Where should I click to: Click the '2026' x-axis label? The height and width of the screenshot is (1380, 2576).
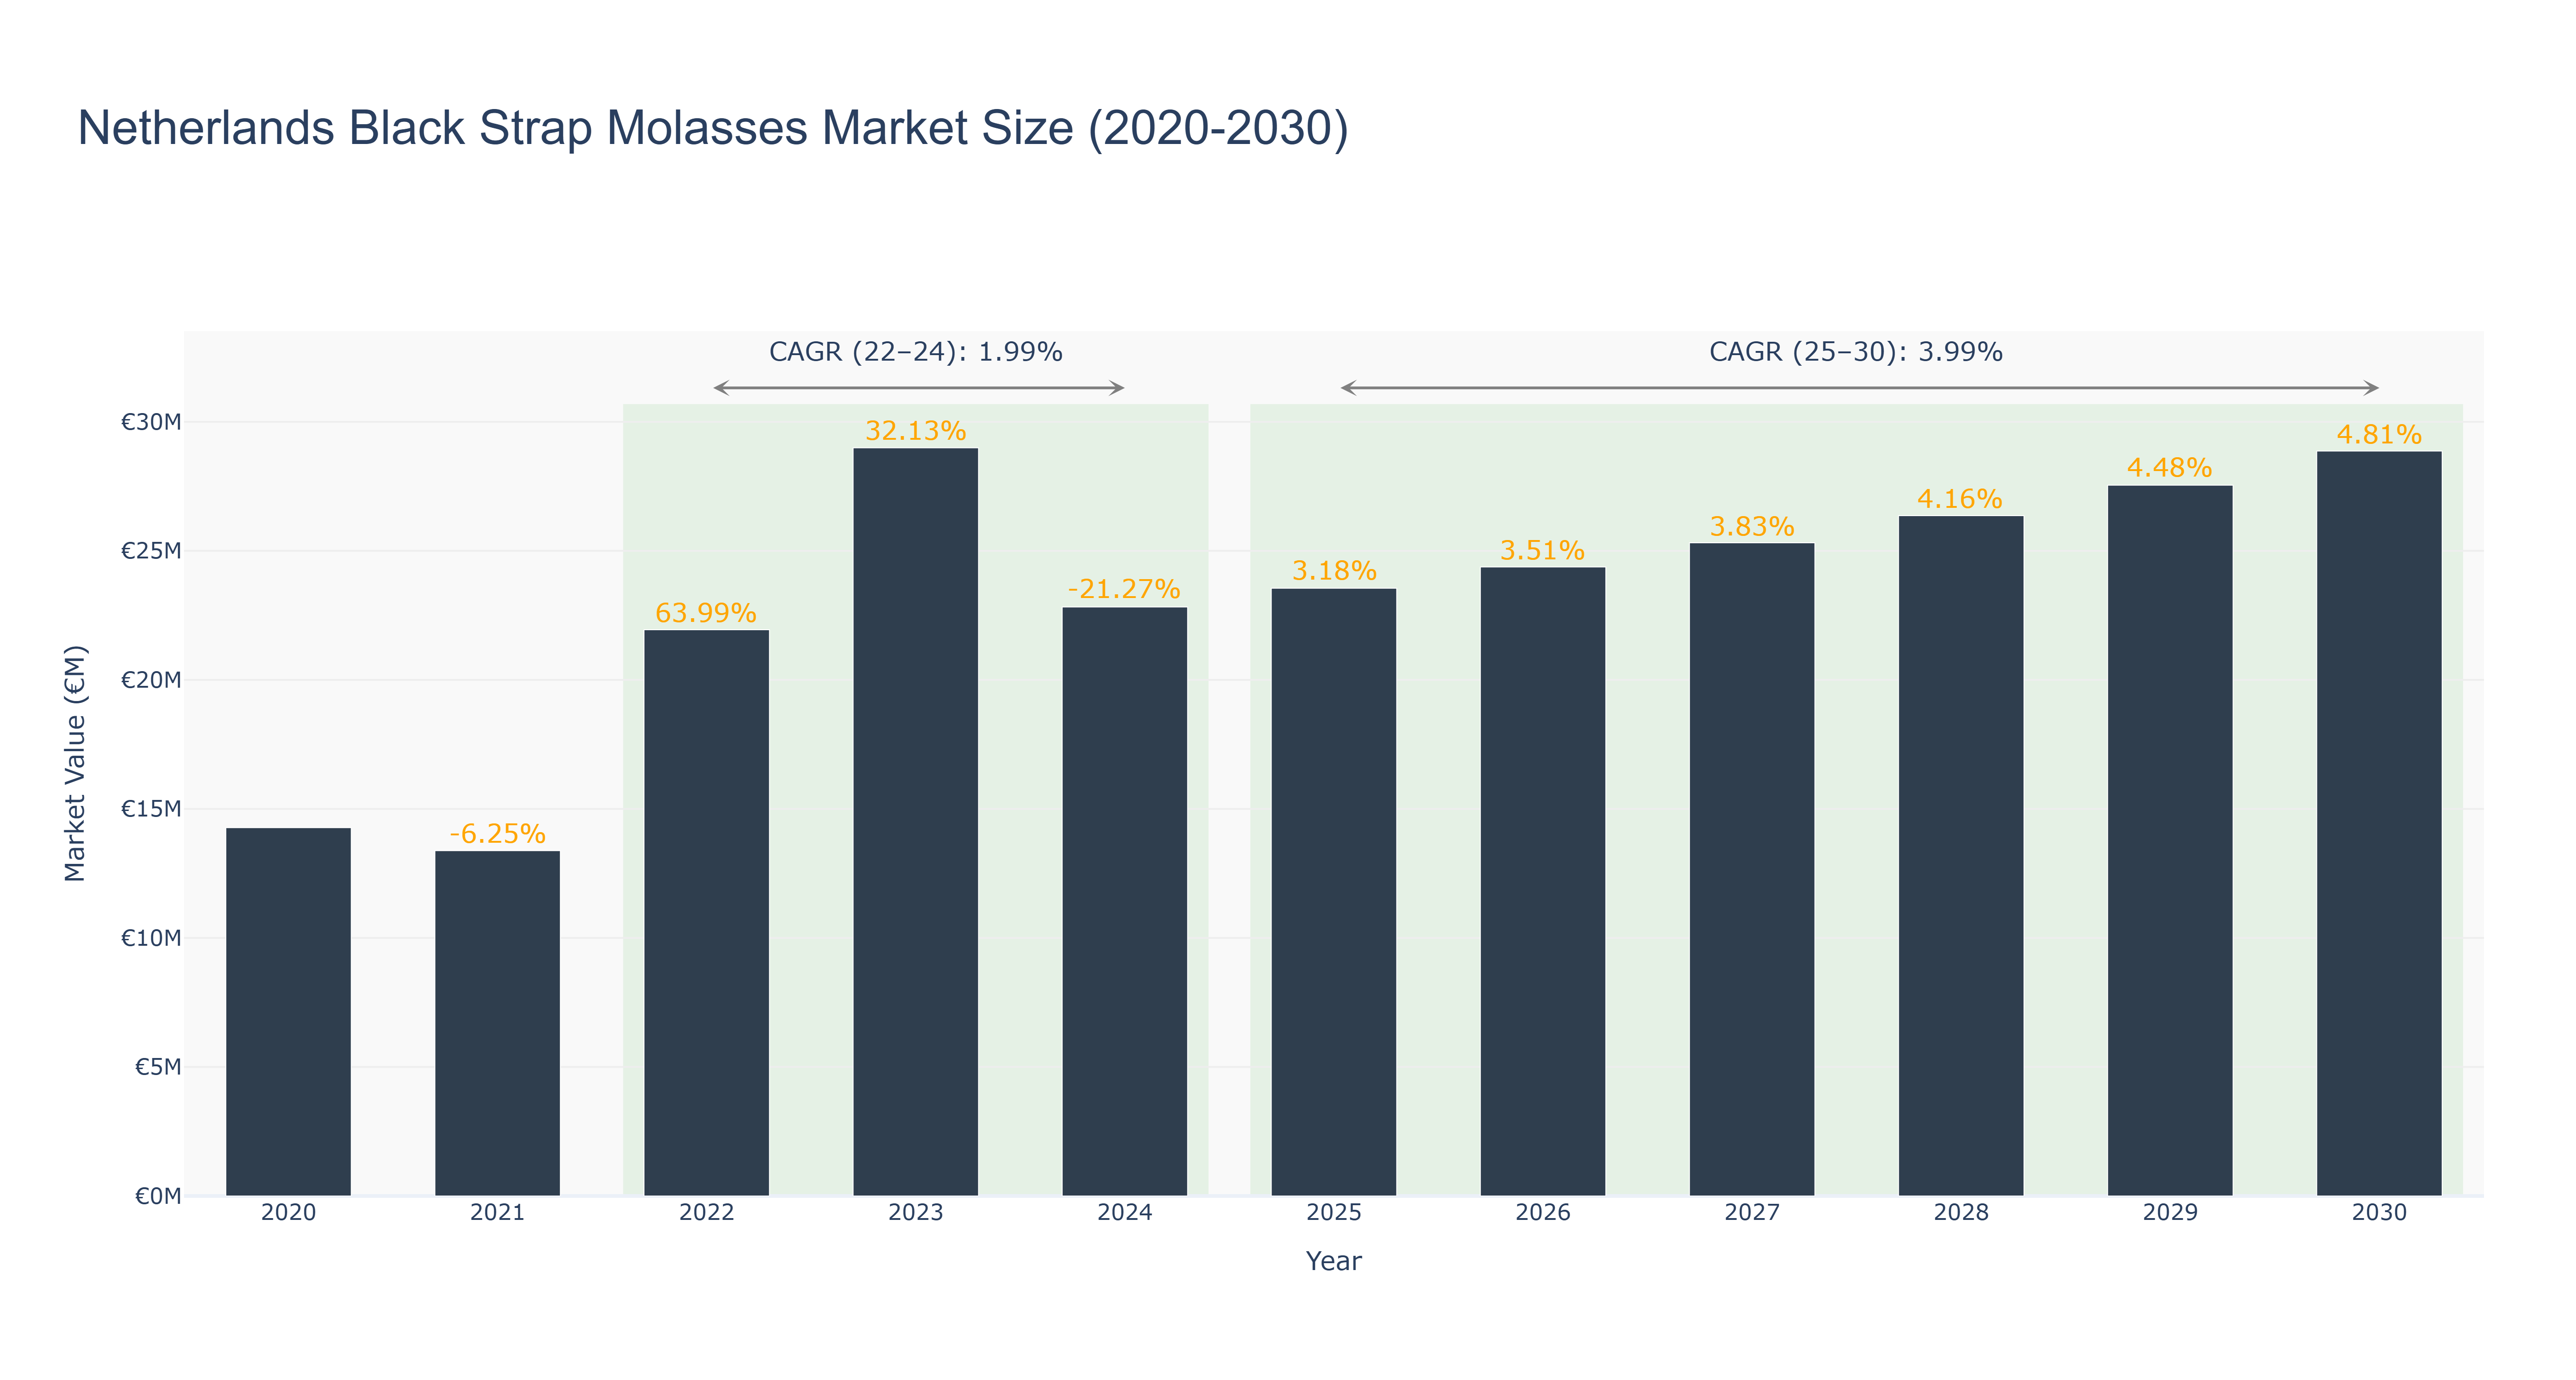[x=1542, y=1213]
